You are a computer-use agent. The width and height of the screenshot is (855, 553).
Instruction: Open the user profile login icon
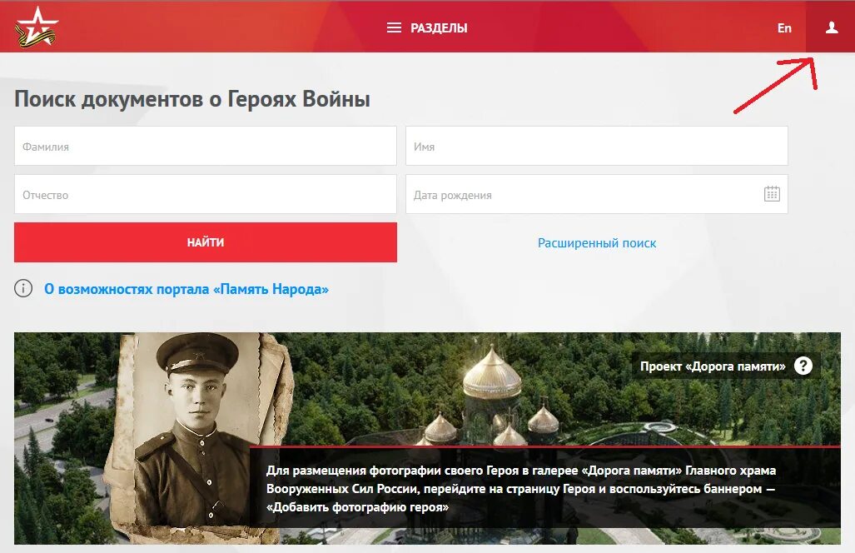(x=831, y=27)
